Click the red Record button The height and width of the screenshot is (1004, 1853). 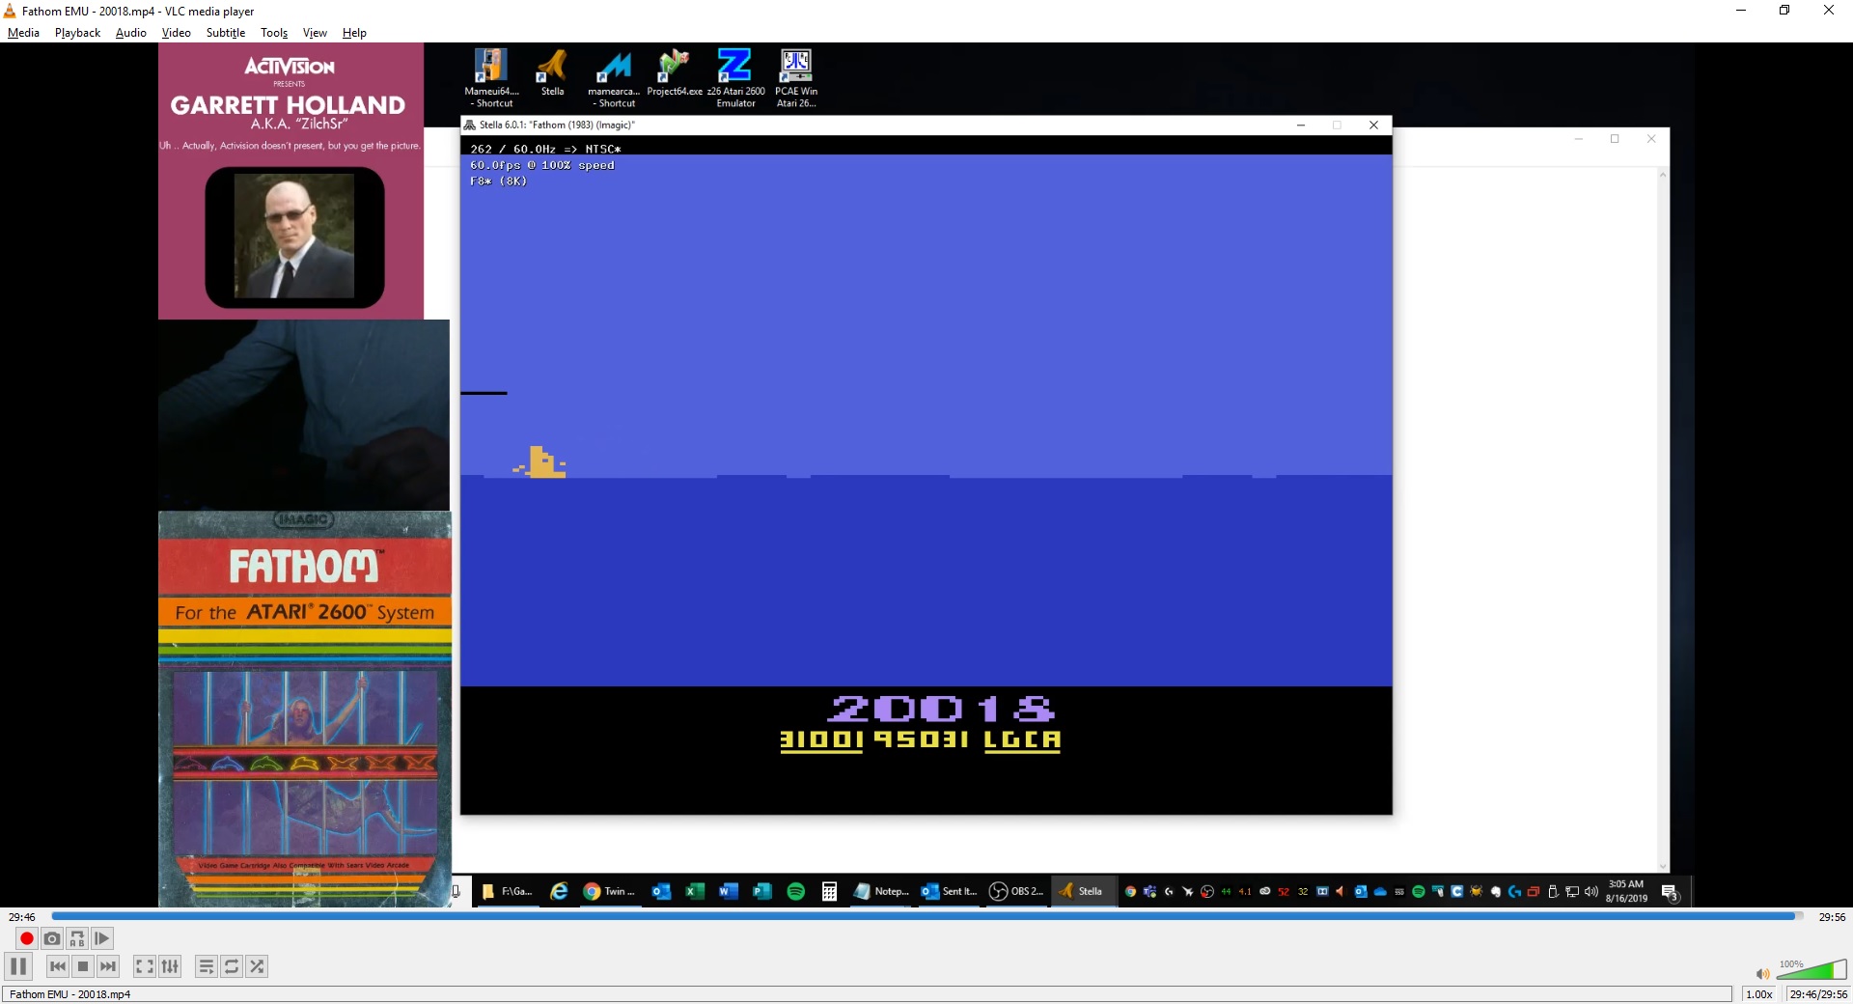(x=27, y=938)
